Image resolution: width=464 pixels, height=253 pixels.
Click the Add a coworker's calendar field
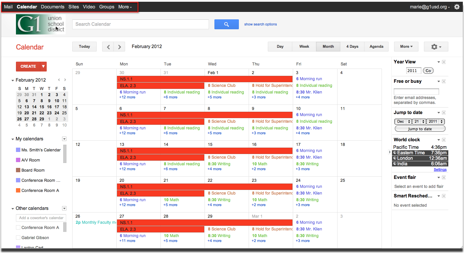coord(41,218)
